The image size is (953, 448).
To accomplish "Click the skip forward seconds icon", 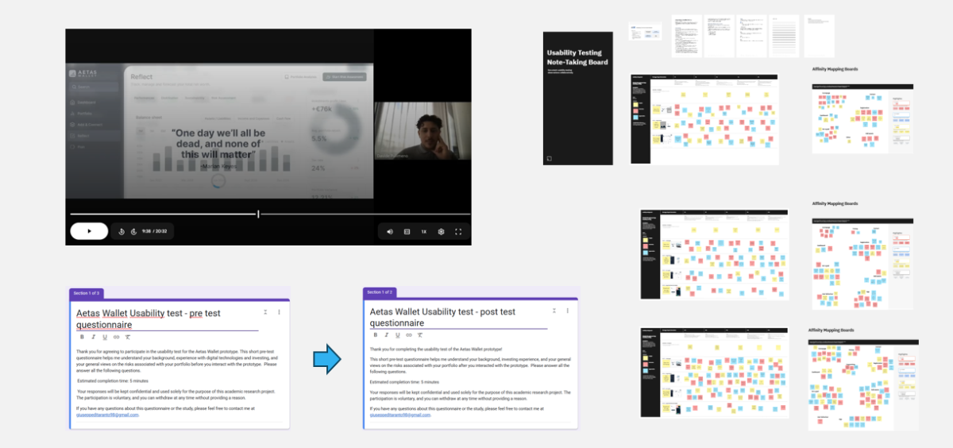I will pos(133,231).
